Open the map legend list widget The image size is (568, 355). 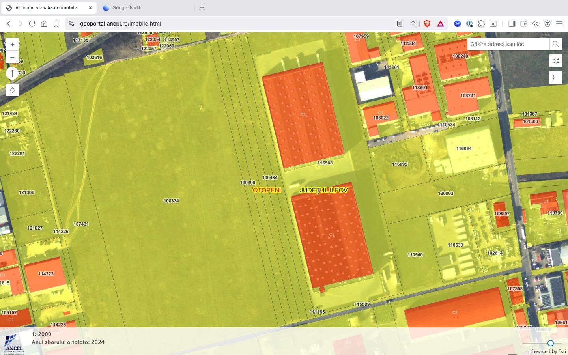(x=555, y=77)
